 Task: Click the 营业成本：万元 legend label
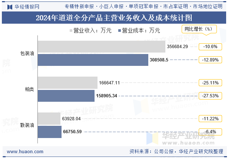[x=141, y=30]
